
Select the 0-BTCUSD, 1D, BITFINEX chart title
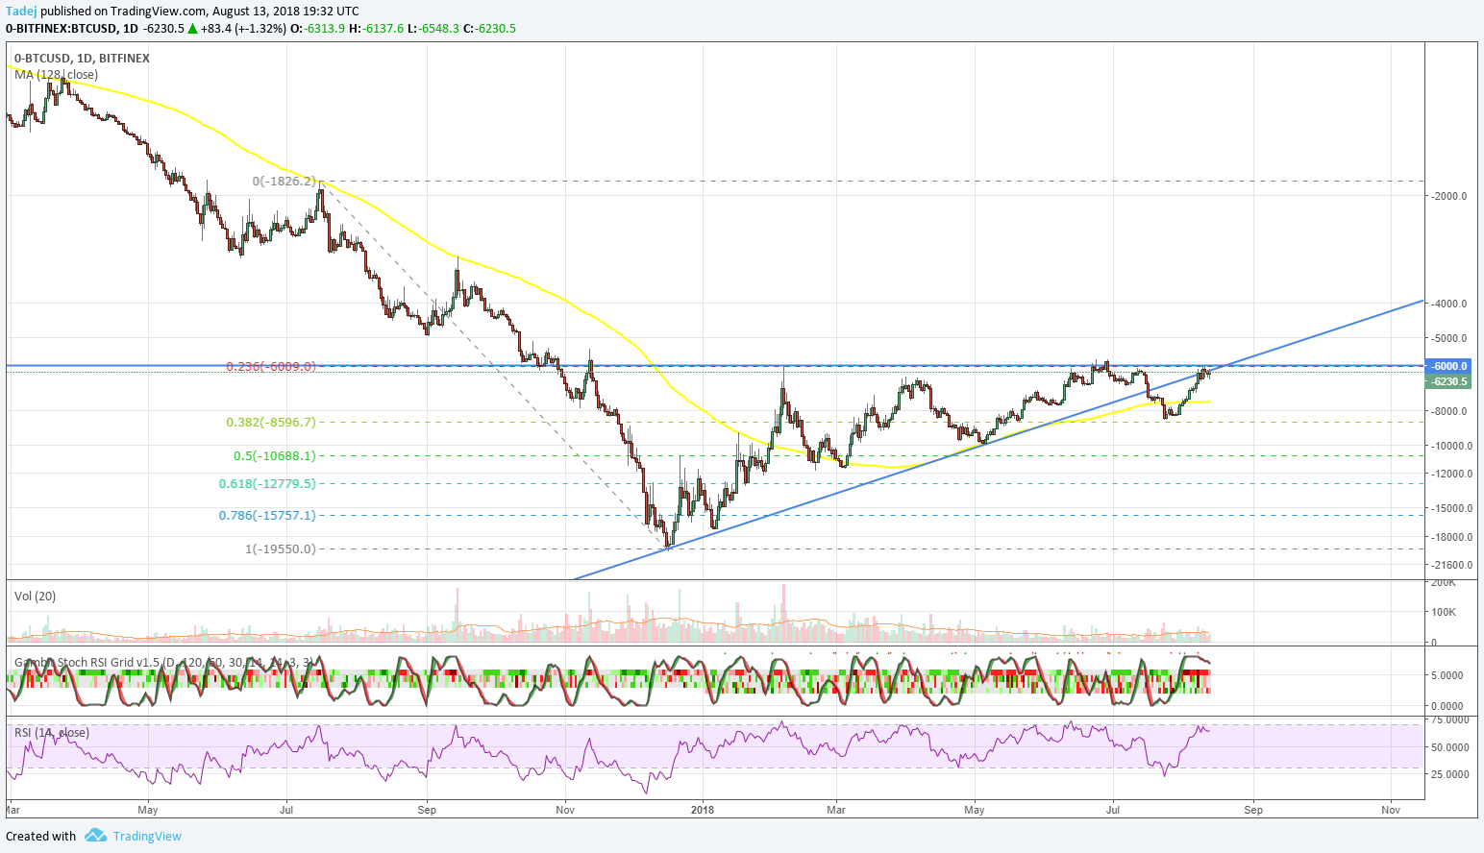pos(82,58)
